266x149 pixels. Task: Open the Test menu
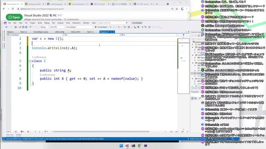[x=54, y=23]
